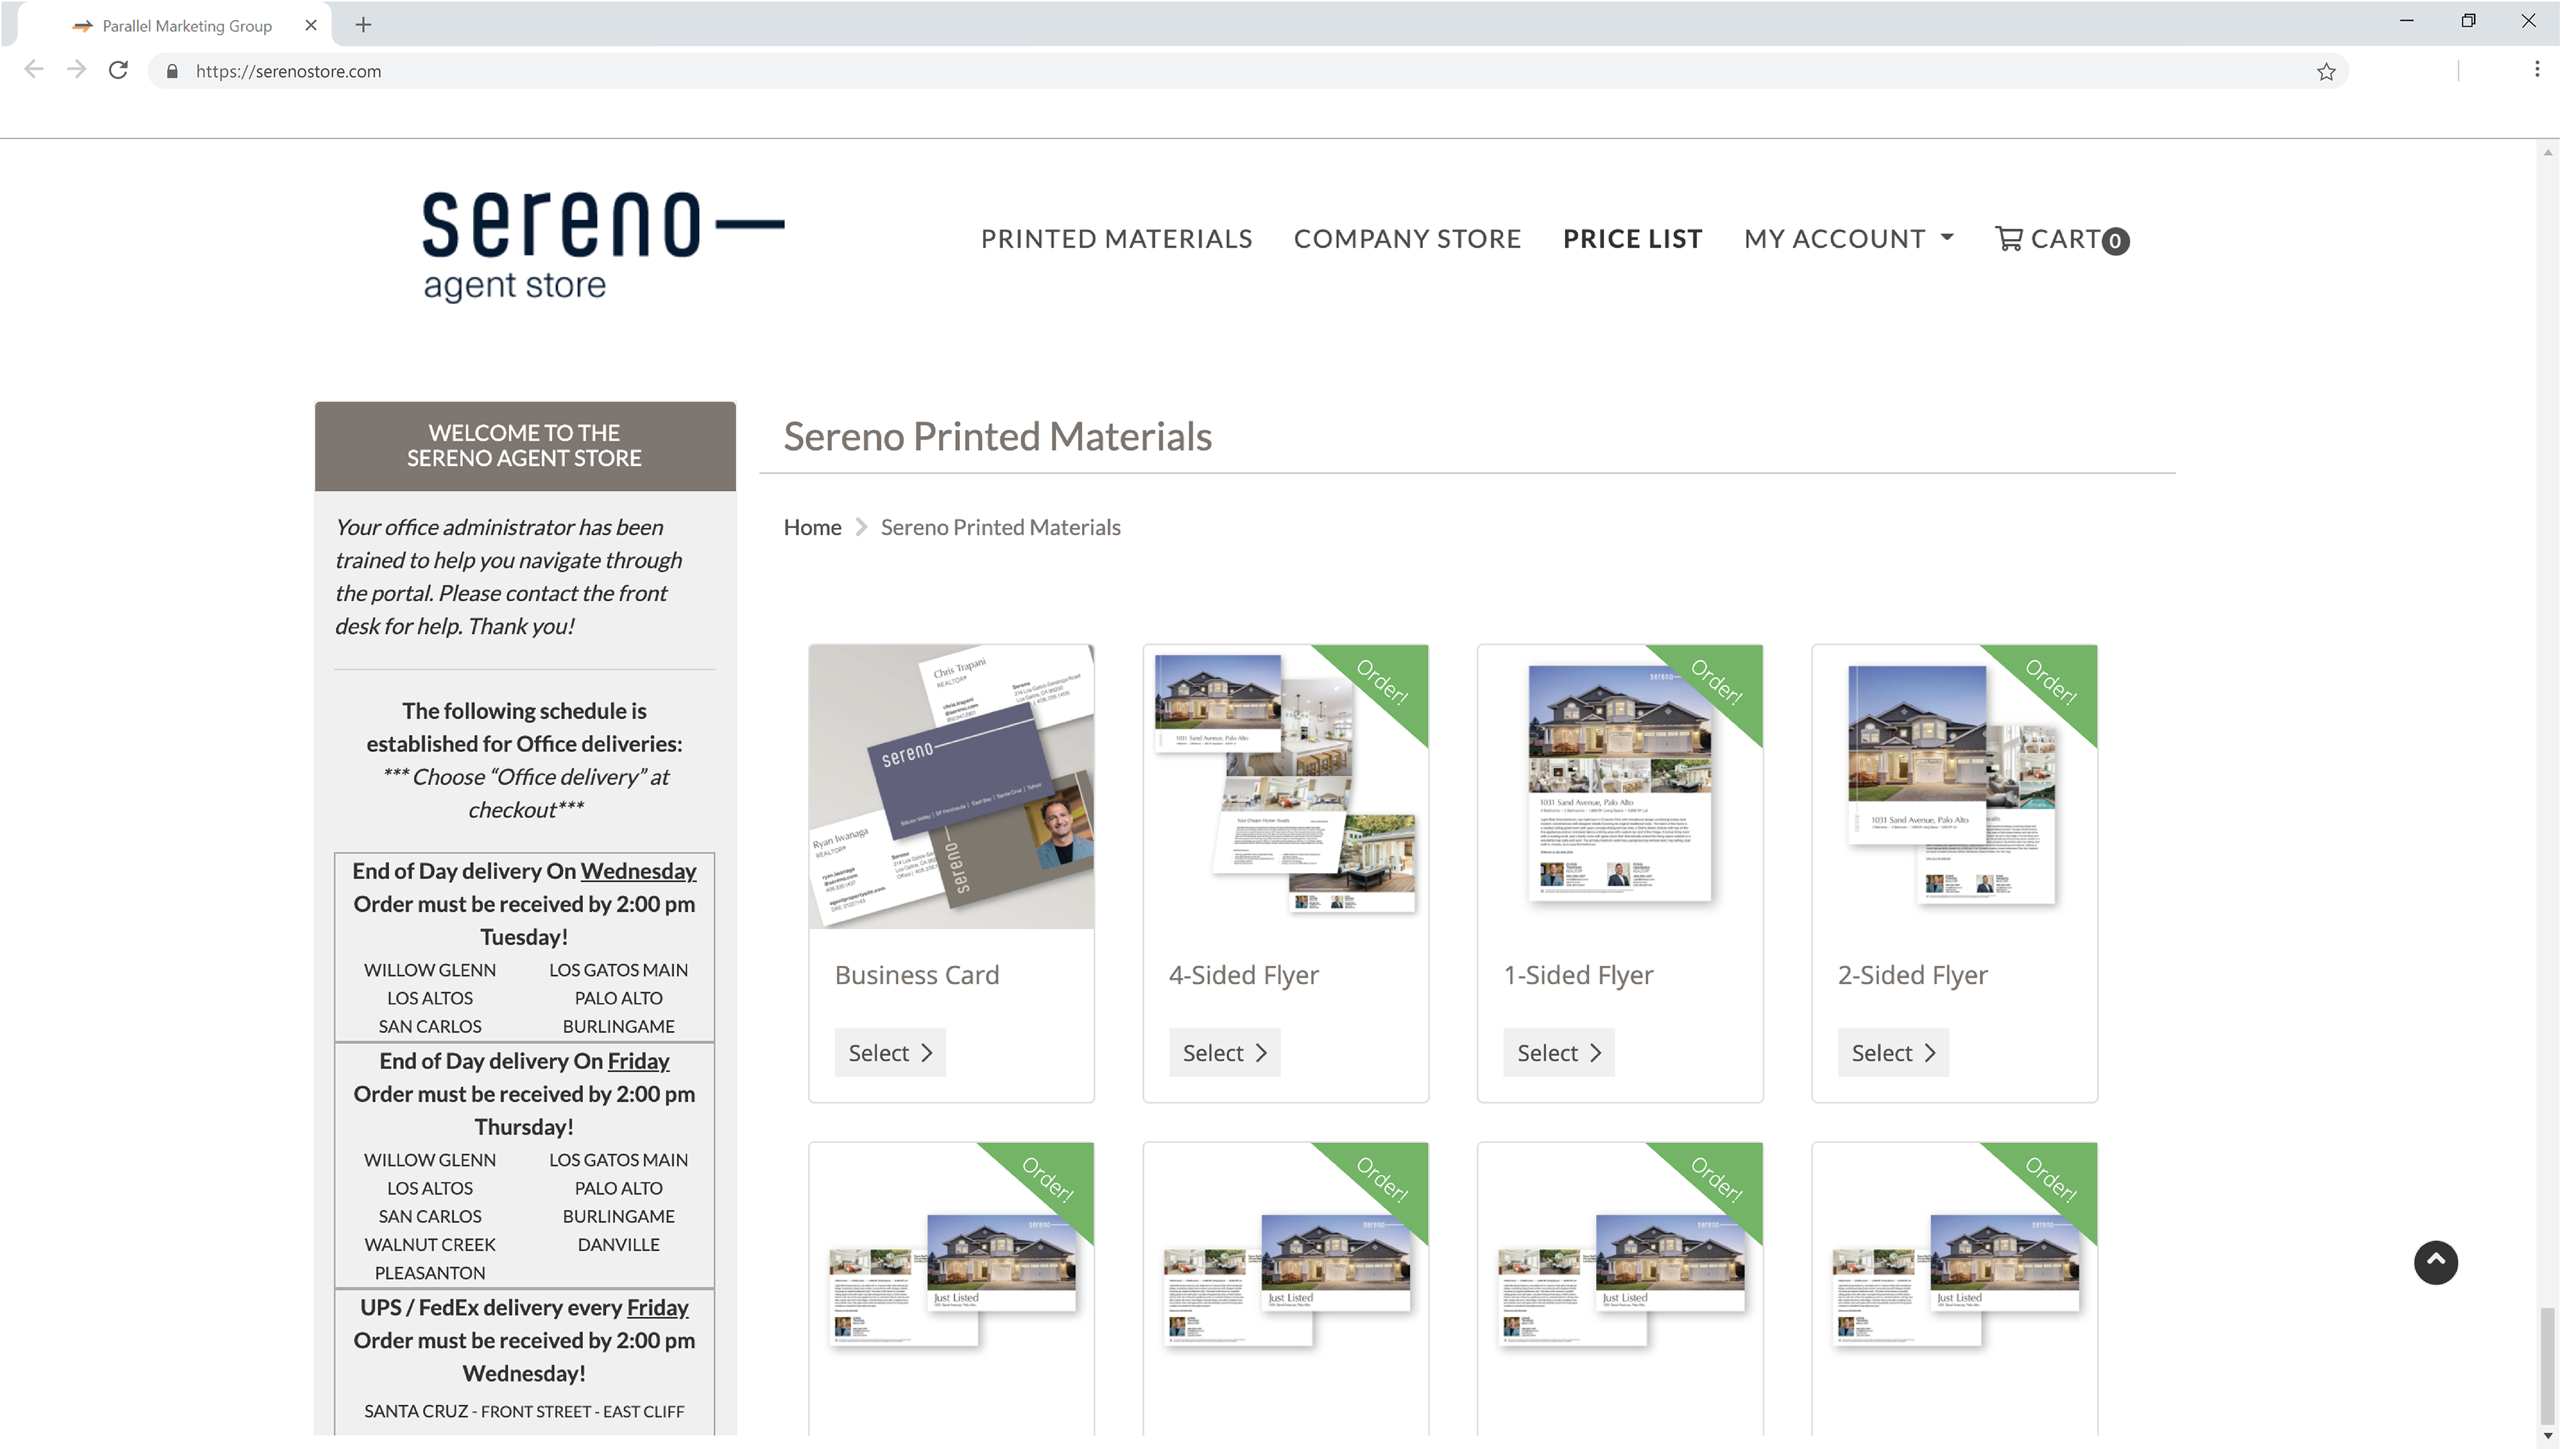Open COMPANY STORE menu
This screenshot has height=1449, width=2576.
click(1407, 239)
